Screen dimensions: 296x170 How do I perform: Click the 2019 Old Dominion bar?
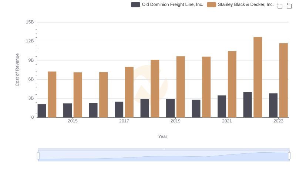point(170,108)
